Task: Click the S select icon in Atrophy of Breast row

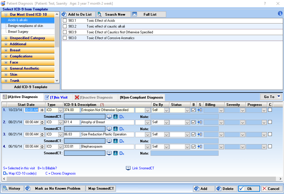Action: click(x=200, y=122)
